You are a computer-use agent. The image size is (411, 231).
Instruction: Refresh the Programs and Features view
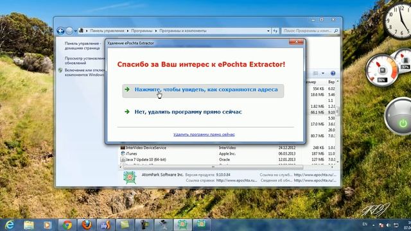click(x=275, y=31)
